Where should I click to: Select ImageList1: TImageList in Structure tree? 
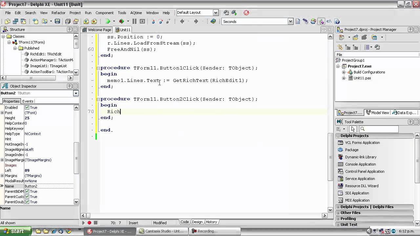point(48,66)
